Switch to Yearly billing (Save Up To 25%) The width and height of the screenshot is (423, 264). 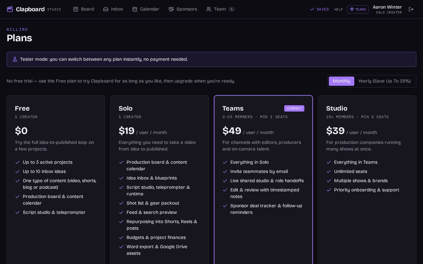(384, 81)
